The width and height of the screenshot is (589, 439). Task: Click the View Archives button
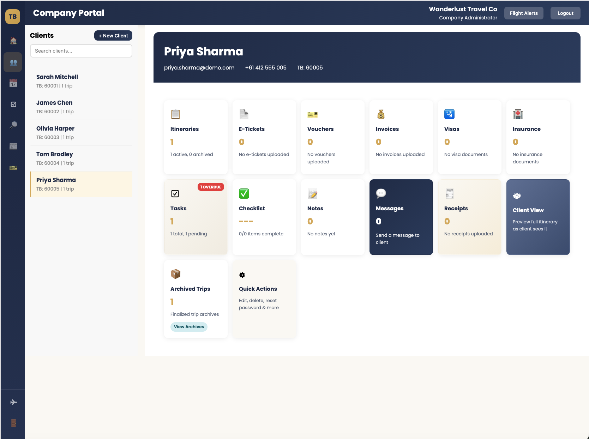point(189,327)
